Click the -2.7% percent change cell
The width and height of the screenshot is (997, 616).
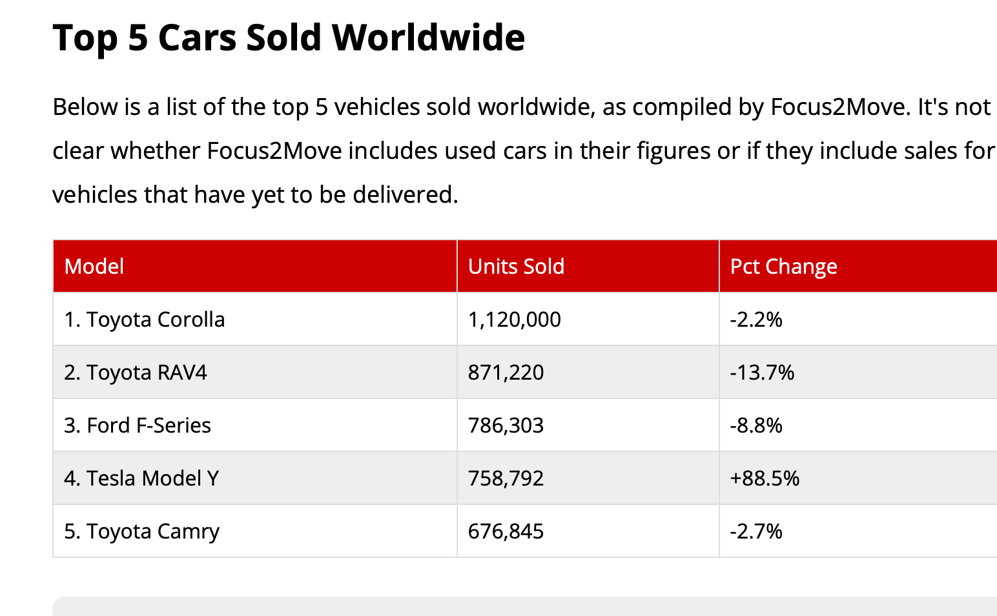point(755,531)
